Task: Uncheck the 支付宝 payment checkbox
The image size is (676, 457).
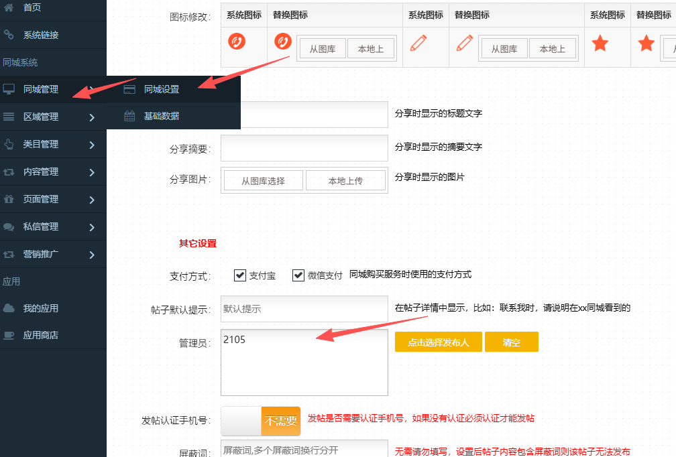Action: pos(240,275)
